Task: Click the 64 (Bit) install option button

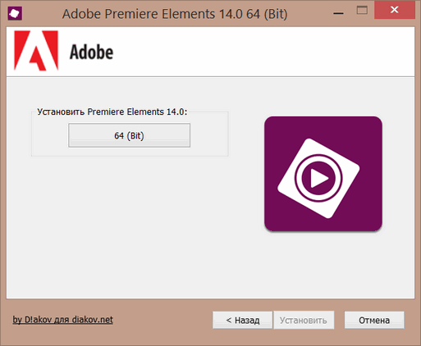Action: coord(129,135)
